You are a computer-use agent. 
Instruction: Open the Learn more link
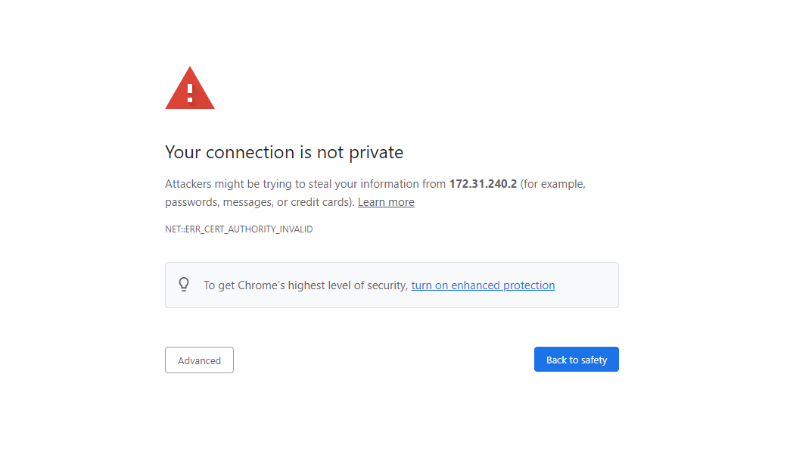tap(386, 202)
